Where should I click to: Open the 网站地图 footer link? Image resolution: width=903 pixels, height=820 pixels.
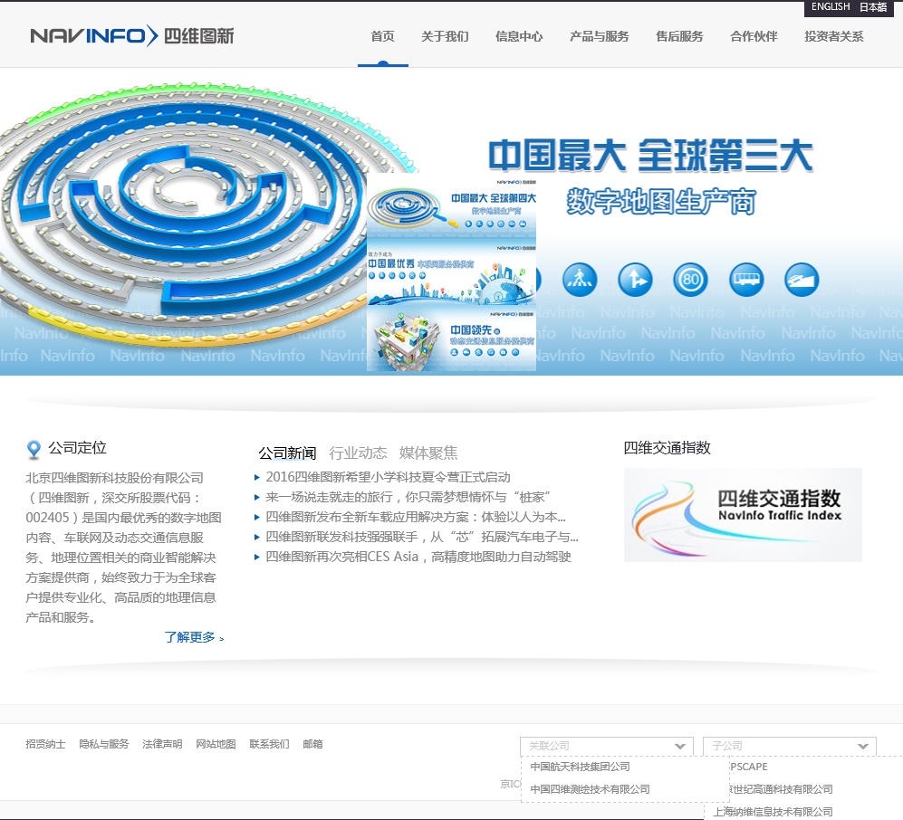[216, 744]
